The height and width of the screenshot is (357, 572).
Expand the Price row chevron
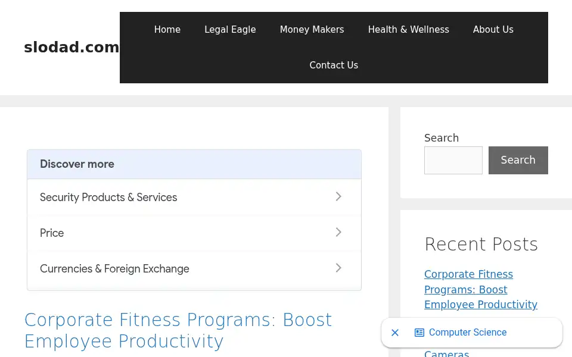(x=338, y=233)
